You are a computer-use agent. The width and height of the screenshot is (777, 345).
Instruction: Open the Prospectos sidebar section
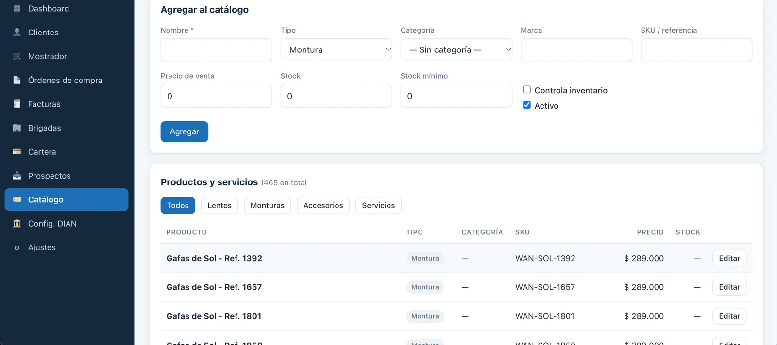[67, 176]
